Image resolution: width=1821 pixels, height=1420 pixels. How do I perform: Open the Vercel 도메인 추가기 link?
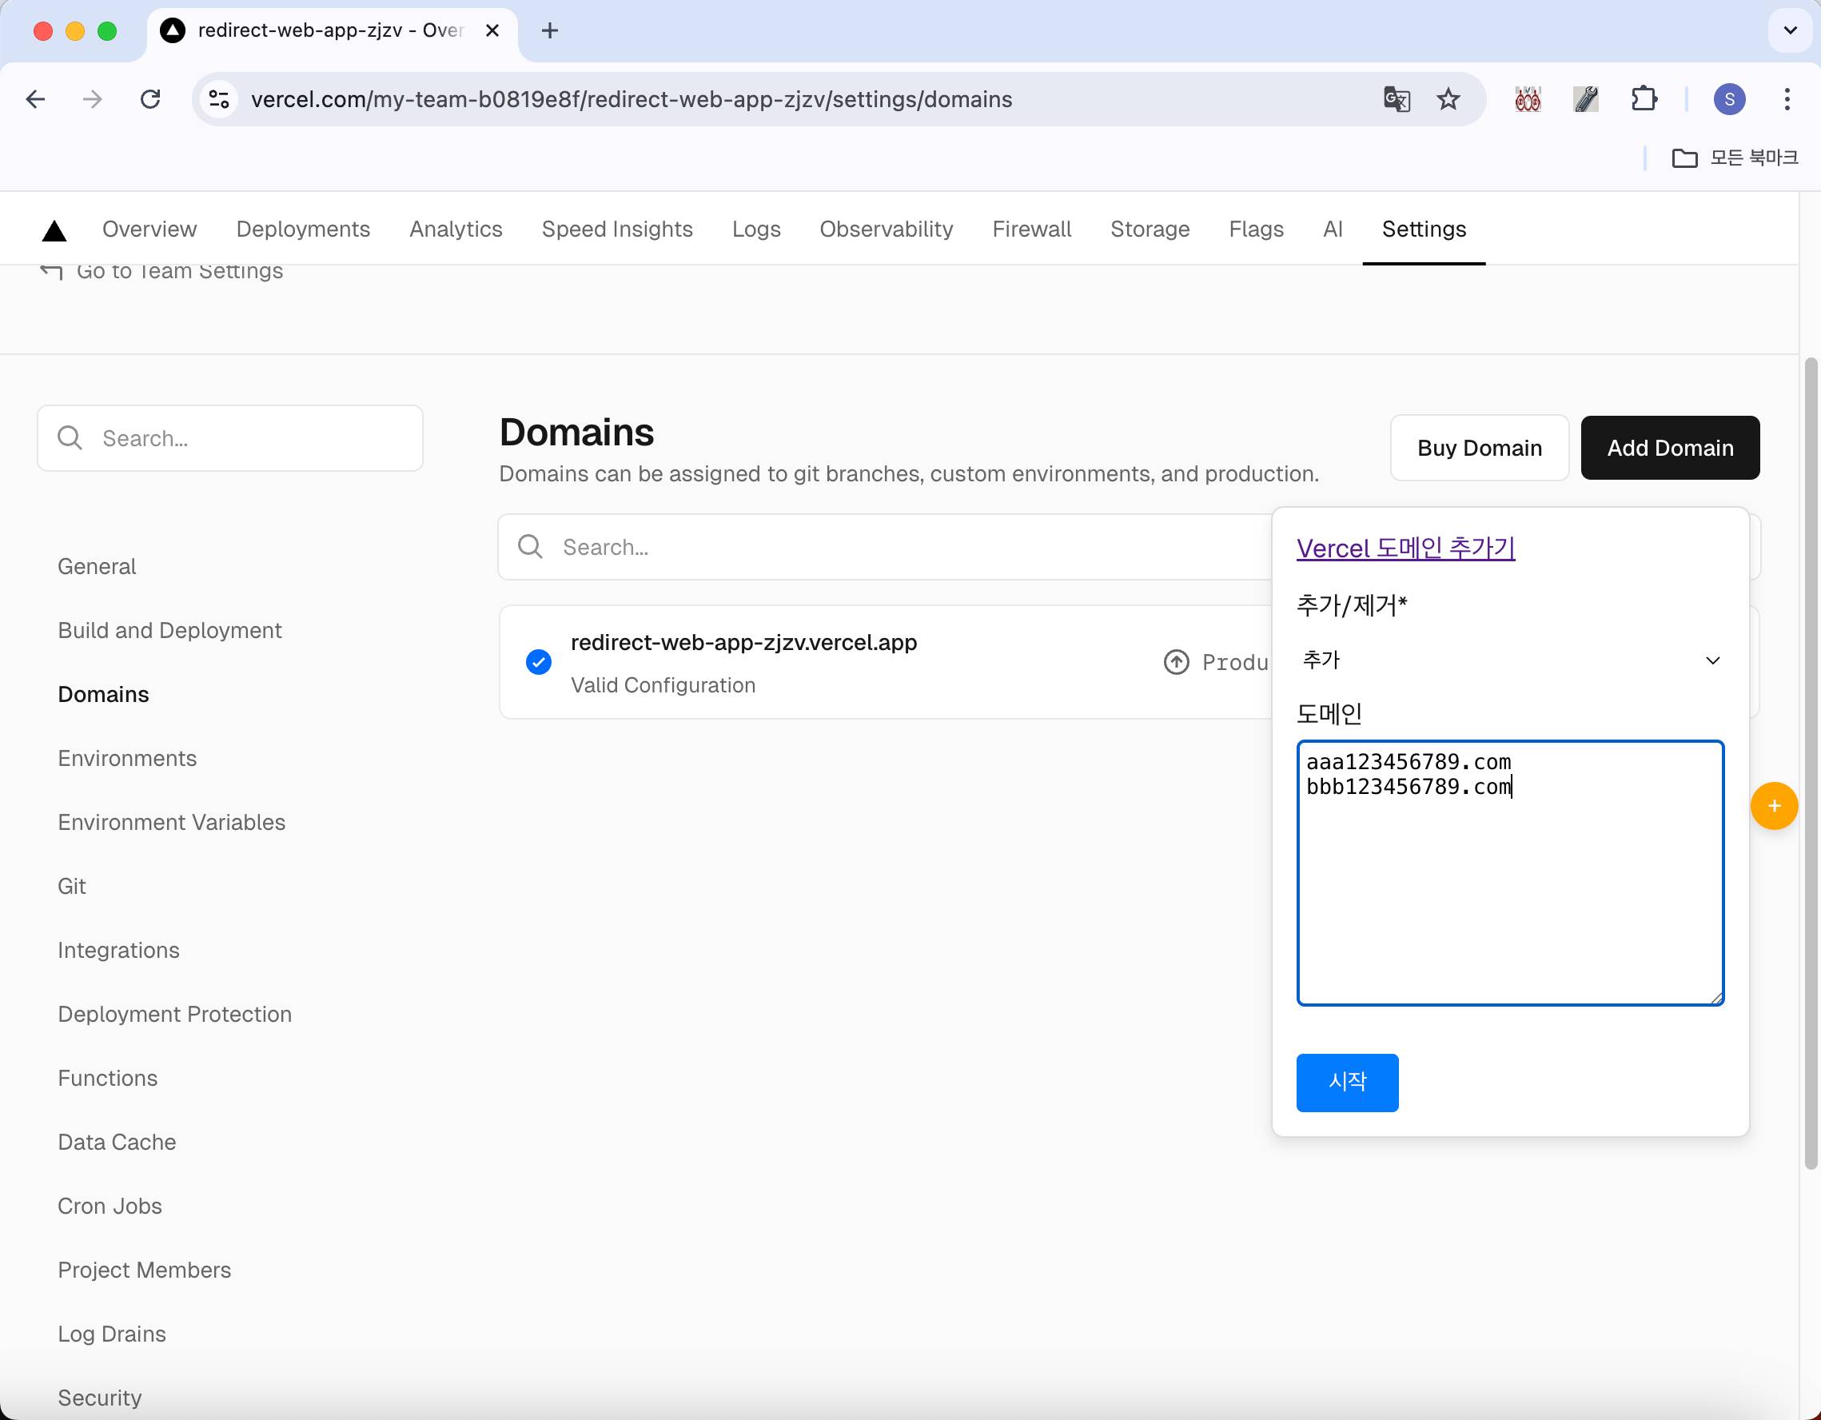[x=1405, y=548]
